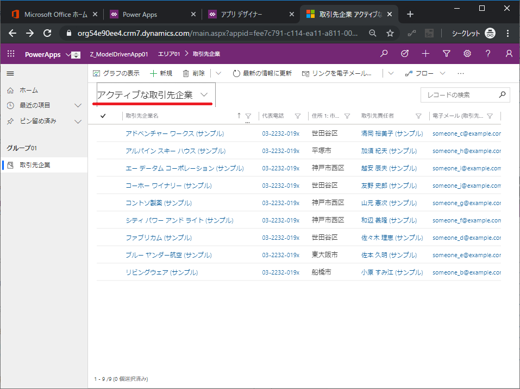This screenshot has width=520, height=389.
Task: Click the help question mark icon
Action: click(x=488, y=54)
